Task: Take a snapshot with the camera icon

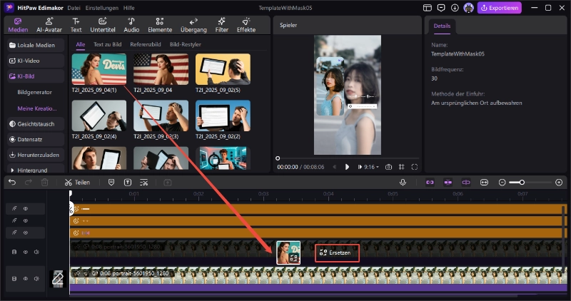Action: [389, 167]
